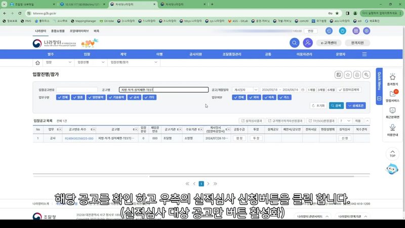Open the purple grid apps icon
This screenshot has height=228, width=405.
tap(356, 31)
